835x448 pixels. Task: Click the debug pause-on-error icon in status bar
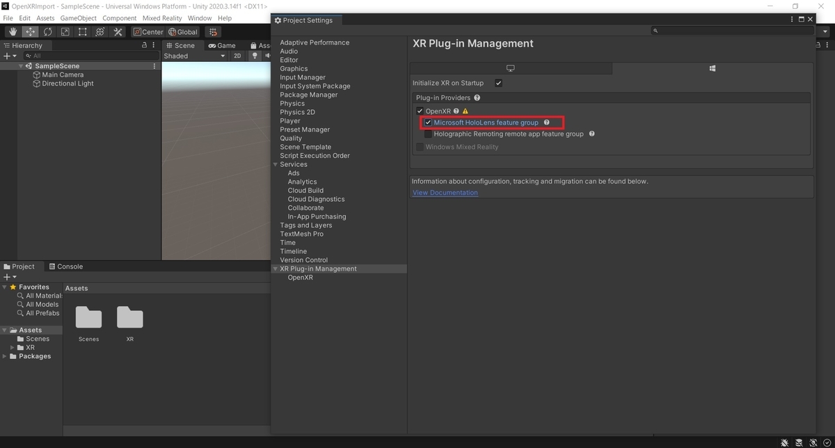(785, 442)
